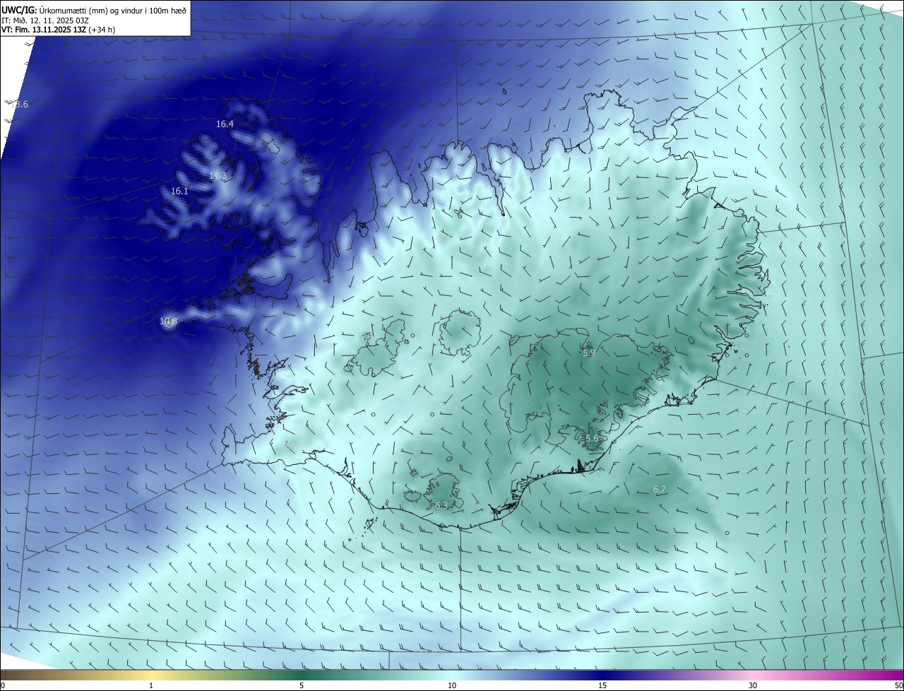Click the colour scale tick label 15
Viewport: 904px width, 691px height.
[x=602, y=685]
